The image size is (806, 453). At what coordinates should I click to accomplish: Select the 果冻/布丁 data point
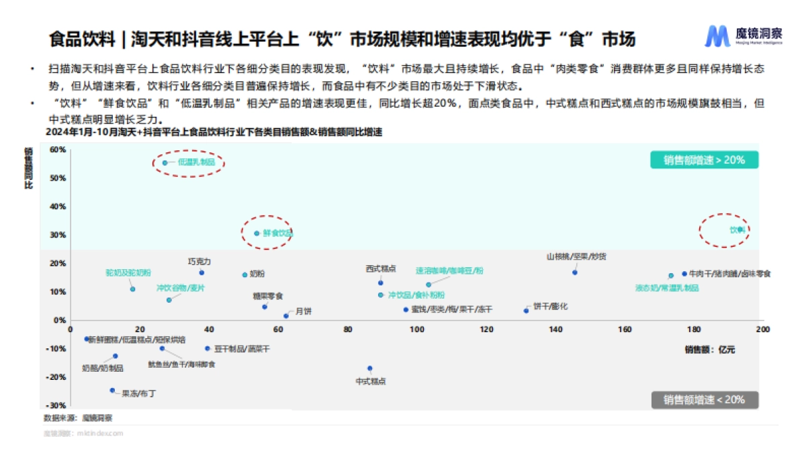coord(112,390)
